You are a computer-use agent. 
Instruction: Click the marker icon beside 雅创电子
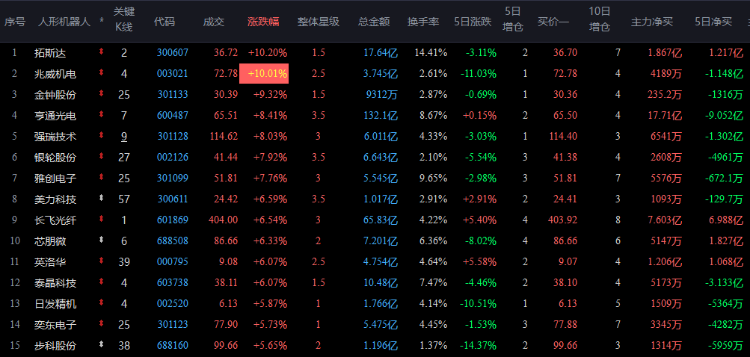tap(101, 178)
